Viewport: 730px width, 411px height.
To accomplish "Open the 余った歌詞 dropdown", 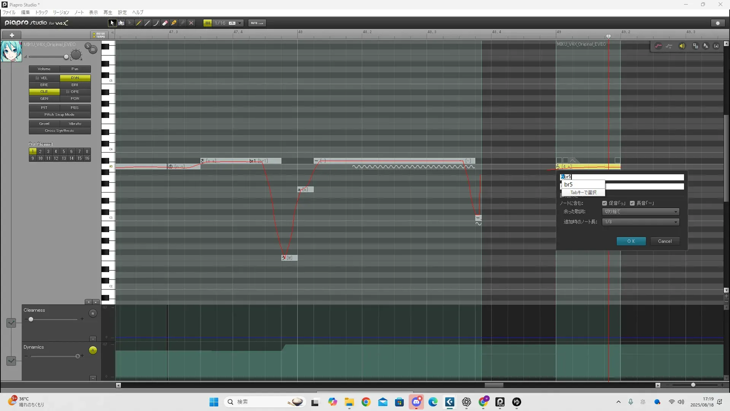I will coord(641,212).
